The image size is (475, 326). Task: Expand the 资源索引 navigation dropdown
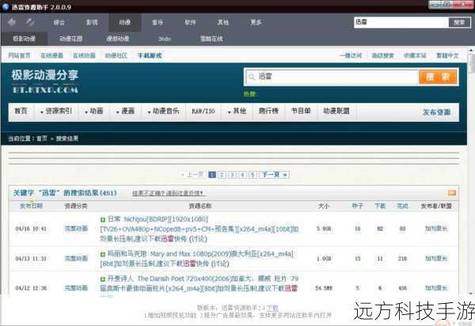pyautogui.click(x=56, y=111)
